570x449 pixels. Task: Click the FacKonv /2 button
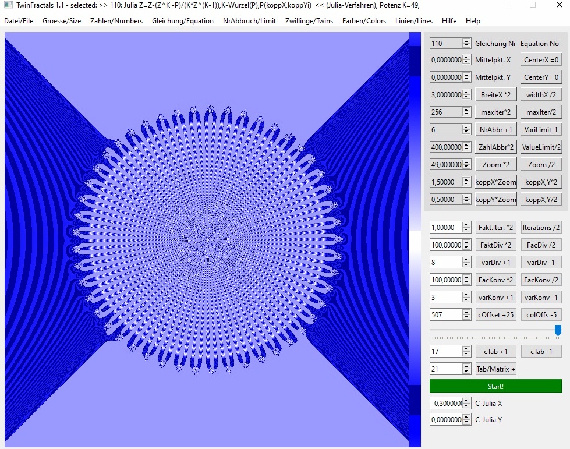541,280
